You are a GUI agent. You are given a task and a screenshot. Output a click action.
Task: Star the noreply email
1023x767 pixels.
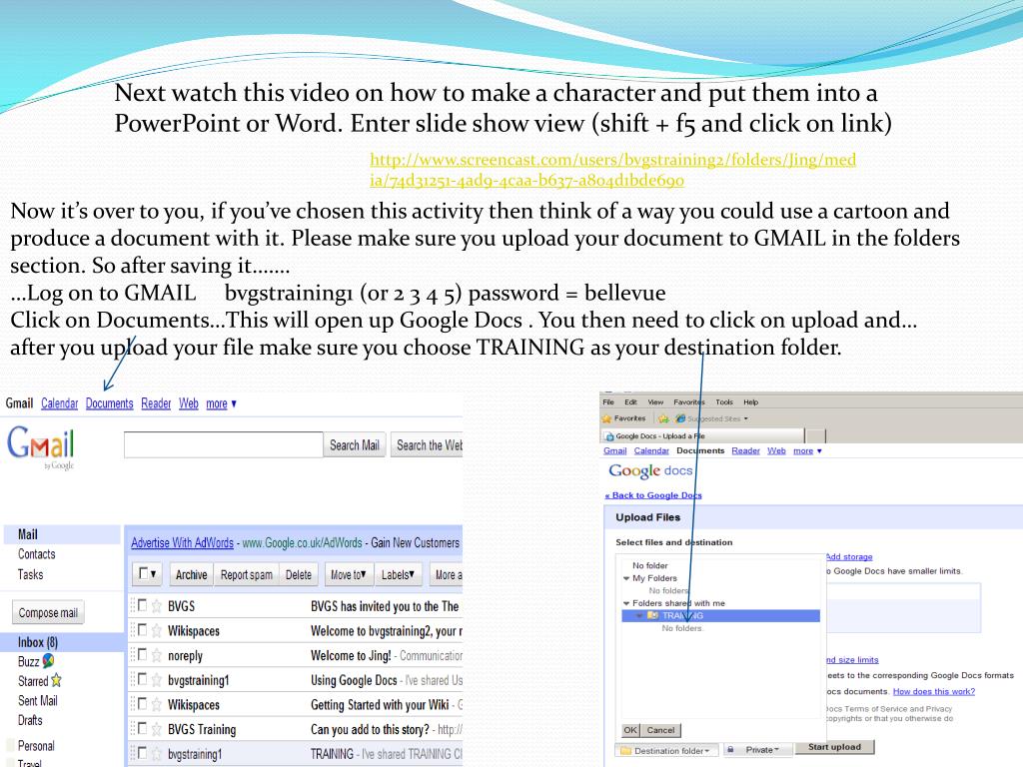(157, 655)
